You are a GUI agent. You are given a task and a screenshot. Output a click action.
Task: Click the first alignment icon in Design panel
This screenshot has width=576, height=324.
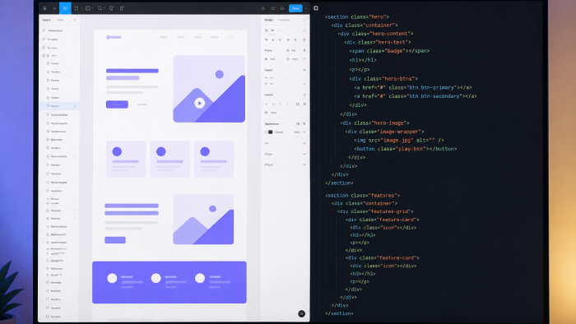pos(267,39)
